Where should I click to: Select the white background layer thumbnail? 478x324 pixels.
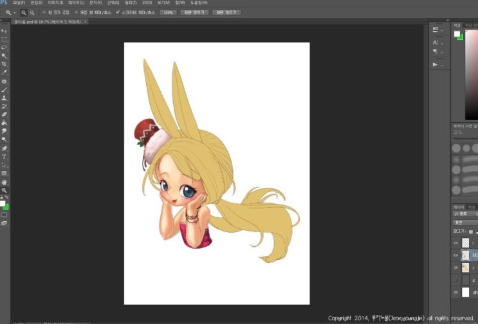pyautogui.click(x=466, y=292)
